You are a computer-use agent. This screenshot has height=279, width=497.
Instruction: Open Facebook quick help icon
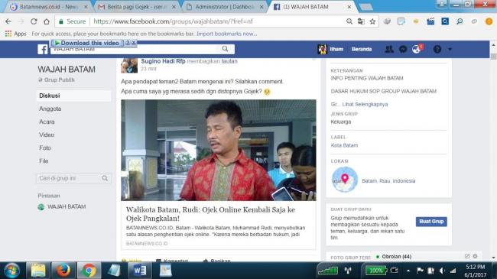click(437, 49)
